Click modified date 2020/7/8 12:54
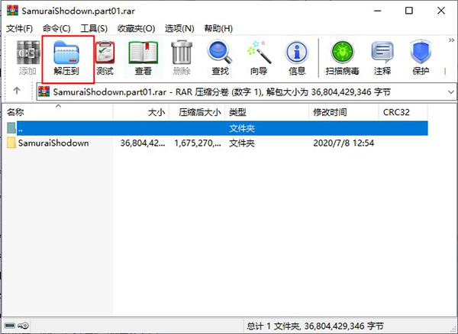This screenshot has width=458, height=334. click(343, 143)
